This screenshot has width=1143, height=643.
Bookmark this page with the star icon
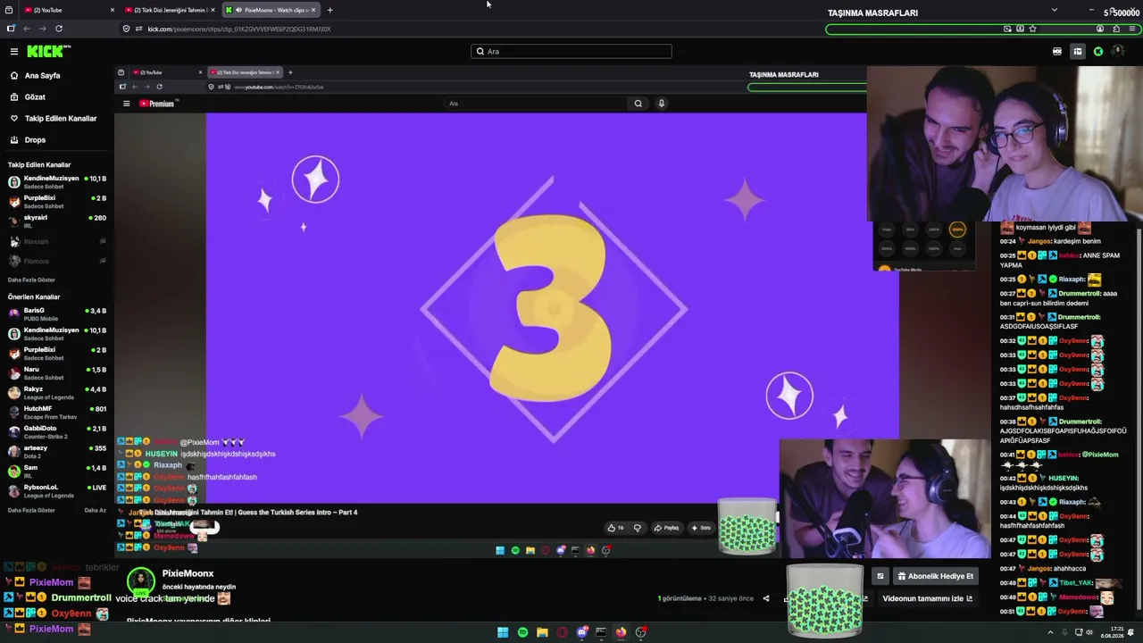[1033, 29]
